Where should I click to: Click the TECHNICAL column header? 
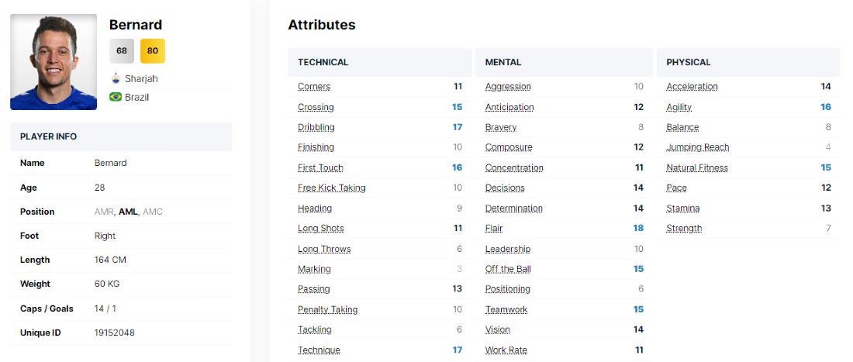click(x=323, y=62)
